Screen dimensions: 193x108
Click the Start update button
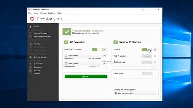[x=83, y=64]
